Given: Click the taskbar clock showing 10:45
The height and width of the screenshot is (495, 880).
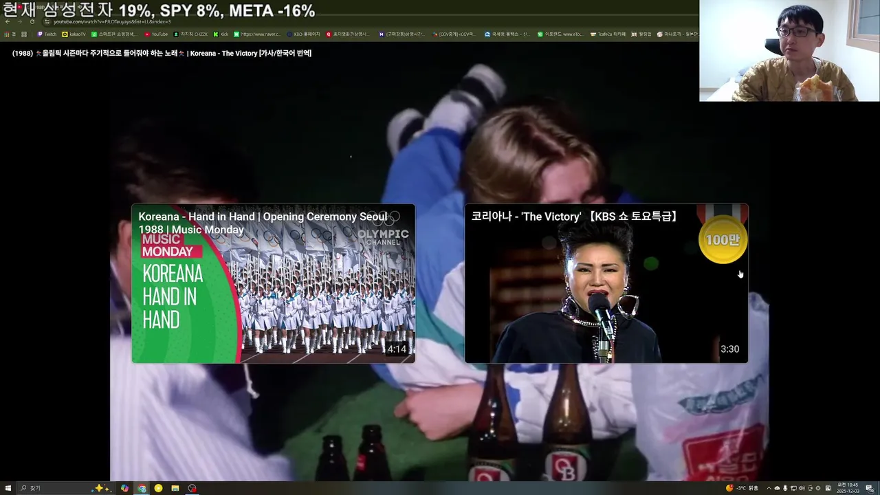Looking at the screenshot, I should click(x=848, y=488).
